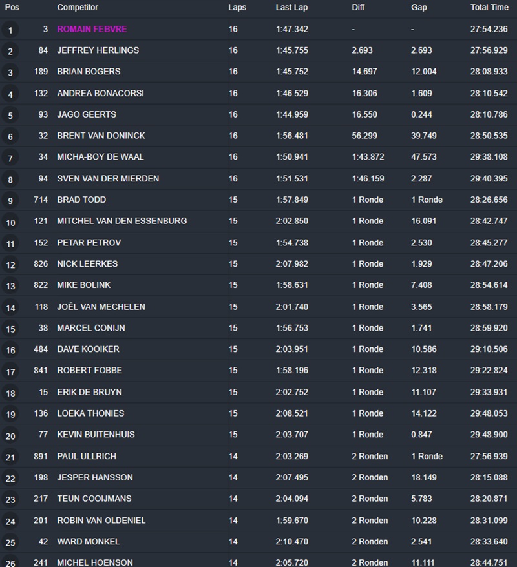
Task: Sort by the Competitor column header
Action: pyautogui.click(x=78, y=8)
